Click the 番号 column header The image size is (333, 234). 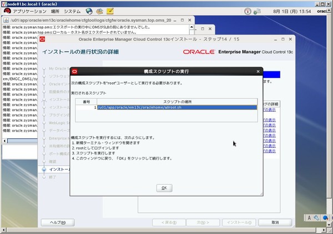[x=86, y=102]
